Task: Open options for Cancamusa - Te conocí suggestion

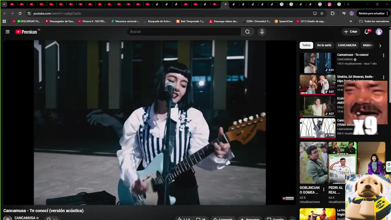Action: pyautogui.click(x=383, y=55)
